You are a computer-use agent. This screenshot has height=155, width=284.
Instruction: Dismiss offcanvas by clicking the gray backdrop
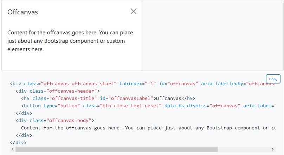coord(212,35)
